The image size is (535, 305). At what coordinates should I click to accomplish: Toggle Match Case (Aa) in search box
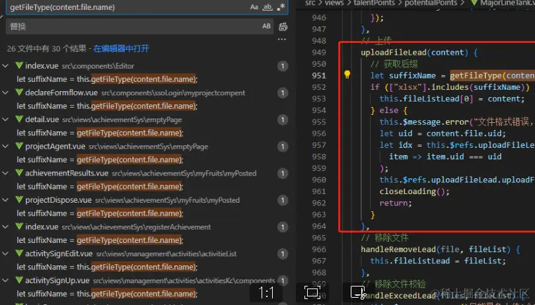254,7
